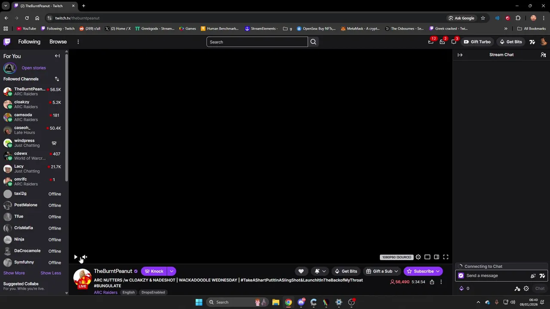Open the Twitch home logo
This screenshot has height=309, width=550.
[x=7, y=42]
